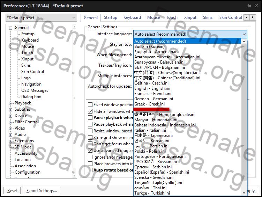The height and width of the screenshot is (197, 262).
Task: Switch to the Touch tab
Action: 172,17
